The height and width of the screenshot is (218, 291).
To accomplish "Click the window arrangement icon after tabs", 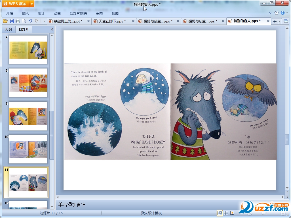I will coord(286,21).
